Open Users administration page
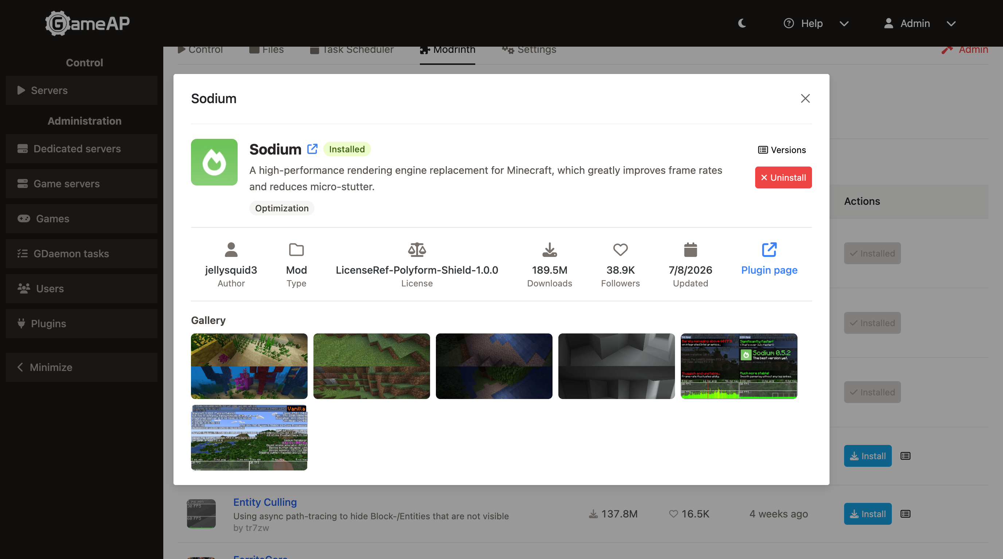 [x=81, y=289]
